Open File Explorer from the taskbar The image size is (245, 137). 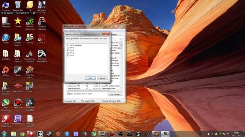click(13, 134)
